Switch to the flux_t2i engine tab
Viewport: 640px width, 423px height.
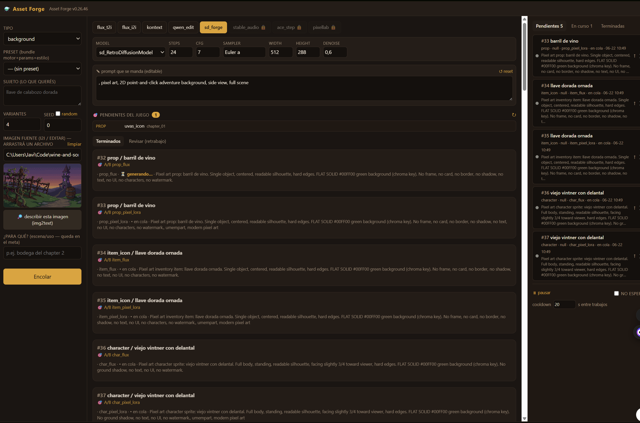click(x=104, y=27)
